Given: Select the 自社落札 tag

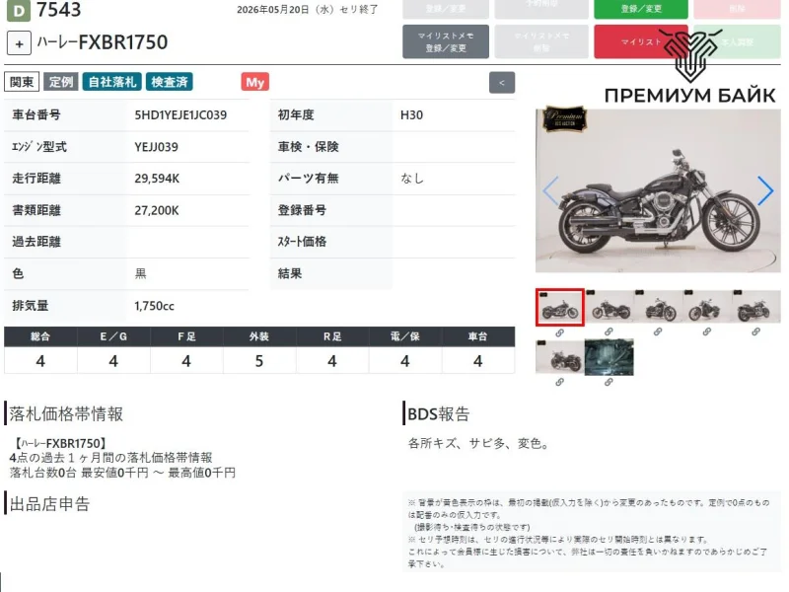Looking at the screenshot, I should click(112, 82).
